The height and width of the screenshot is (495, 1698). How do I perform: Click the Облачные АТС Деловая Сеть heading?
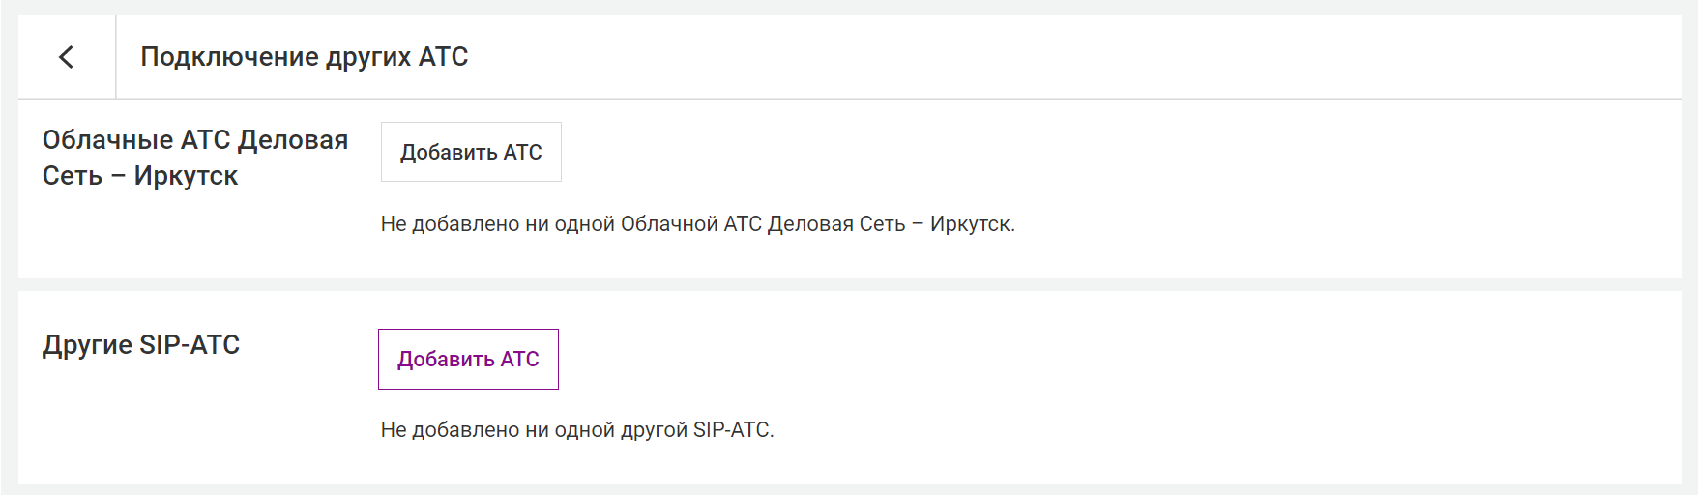point(195,158)
